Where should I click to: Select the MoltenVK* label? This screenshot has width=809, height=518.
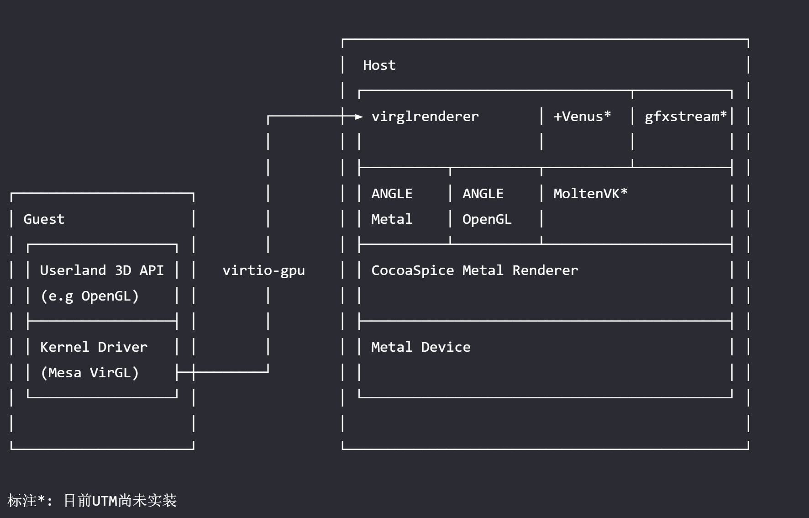coord(590,194)
